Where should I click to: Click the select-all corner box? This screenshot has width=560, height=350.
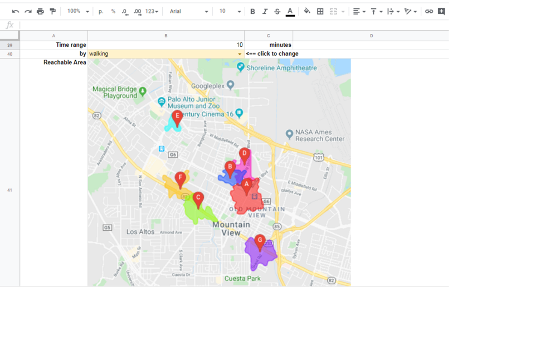[x=9, y=35]
